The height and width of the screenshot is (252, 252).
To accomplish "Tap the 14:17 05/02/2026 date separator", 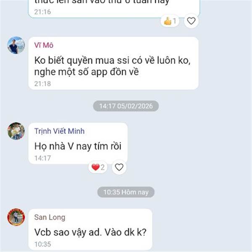I will [x=126, y=106].
